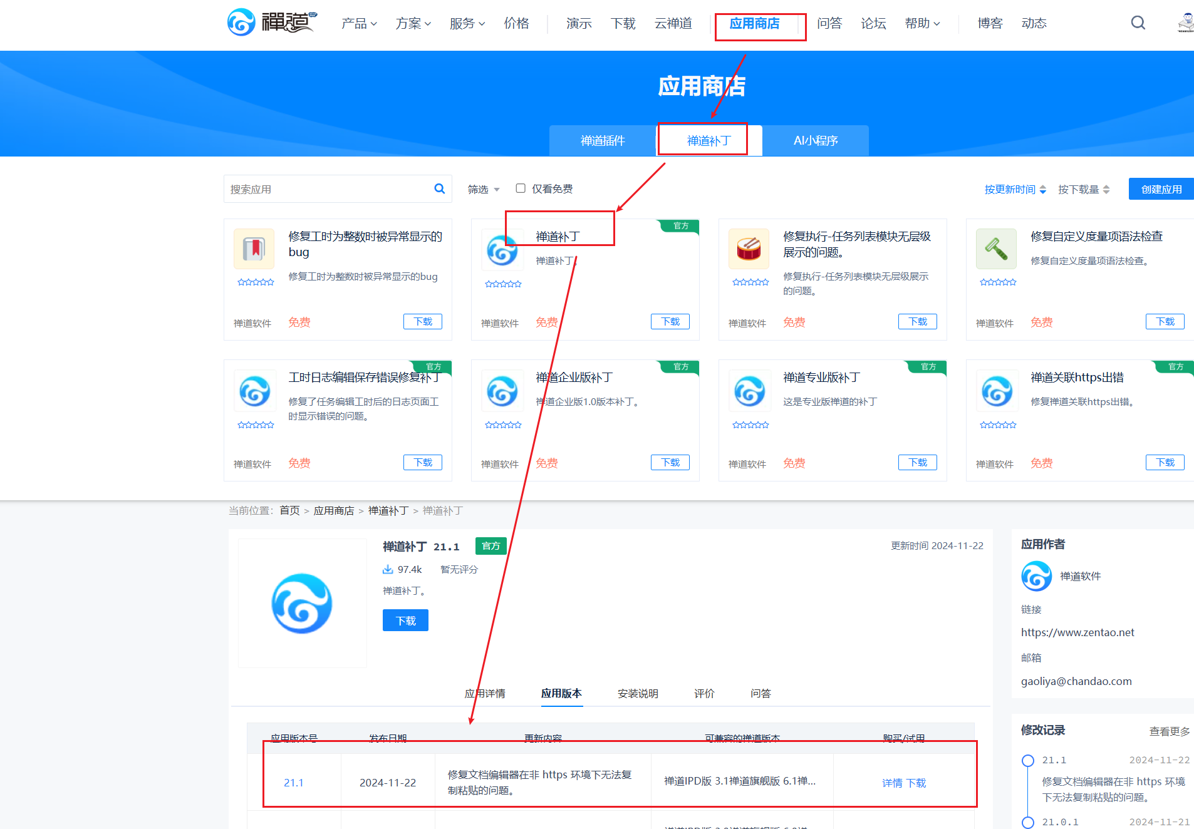Switch to the 应用详情 tab
Image resolution: width=1194 pixels, height=829 pixels.
(x=485, y=693)
